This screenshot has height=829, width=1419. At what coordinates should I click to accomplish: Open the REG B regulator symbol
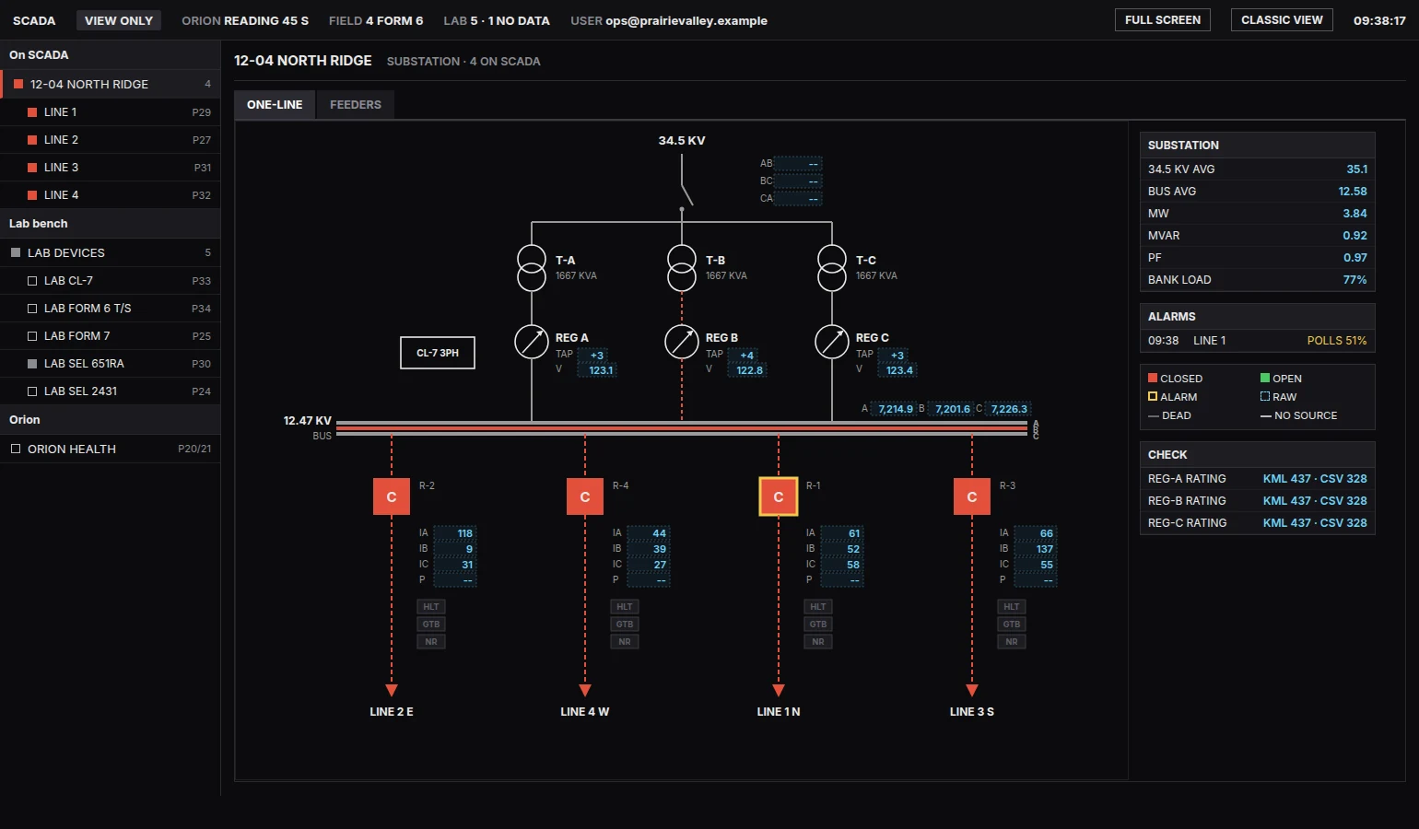coord(682,342)
